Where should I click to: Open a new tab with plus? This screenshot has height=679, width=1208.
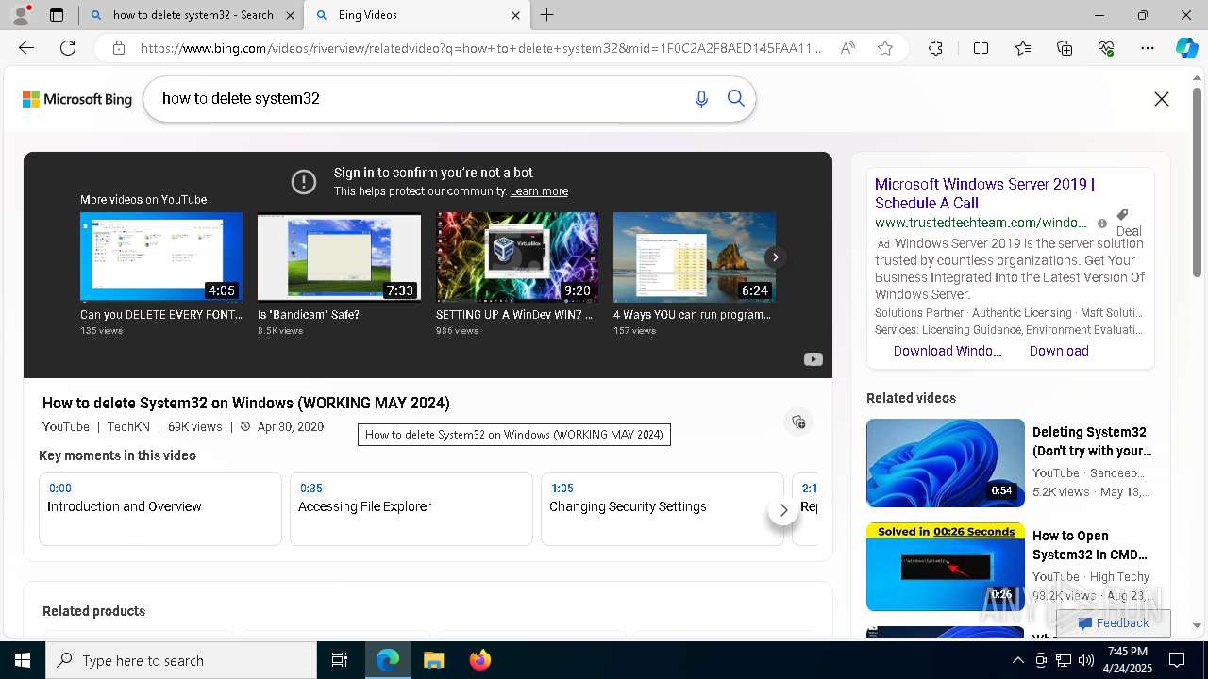click(x=547, y=15)
